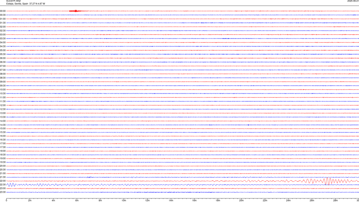Click the 14:30 trace time label

point(3,125)
